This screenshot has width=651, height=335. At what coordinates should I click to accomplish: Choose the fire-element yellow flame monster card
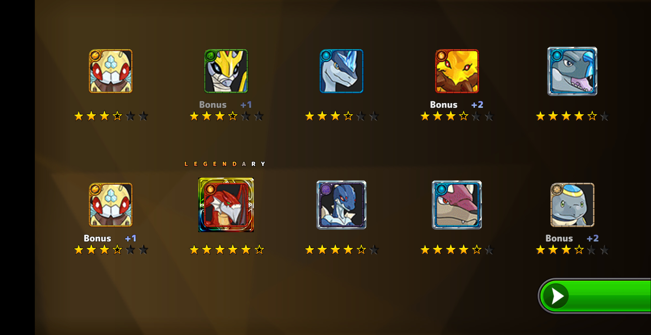(457, 71)
